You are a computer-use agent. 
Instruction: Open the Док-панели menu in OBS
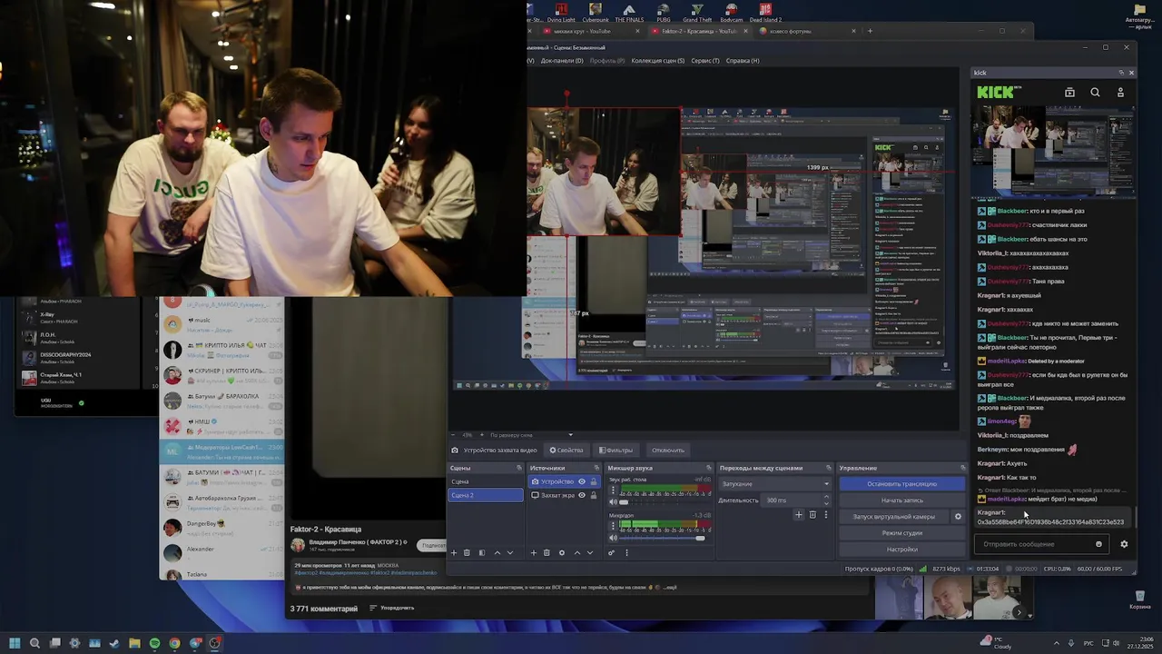click(562, 61)
